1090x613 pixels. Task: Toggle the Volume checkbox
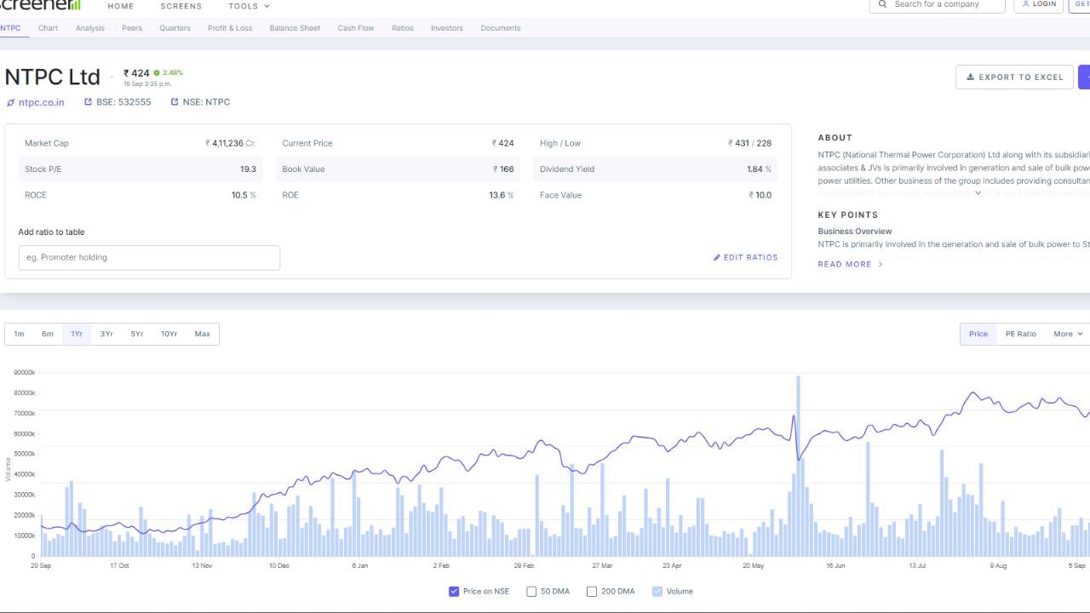(x=657, y=591)
